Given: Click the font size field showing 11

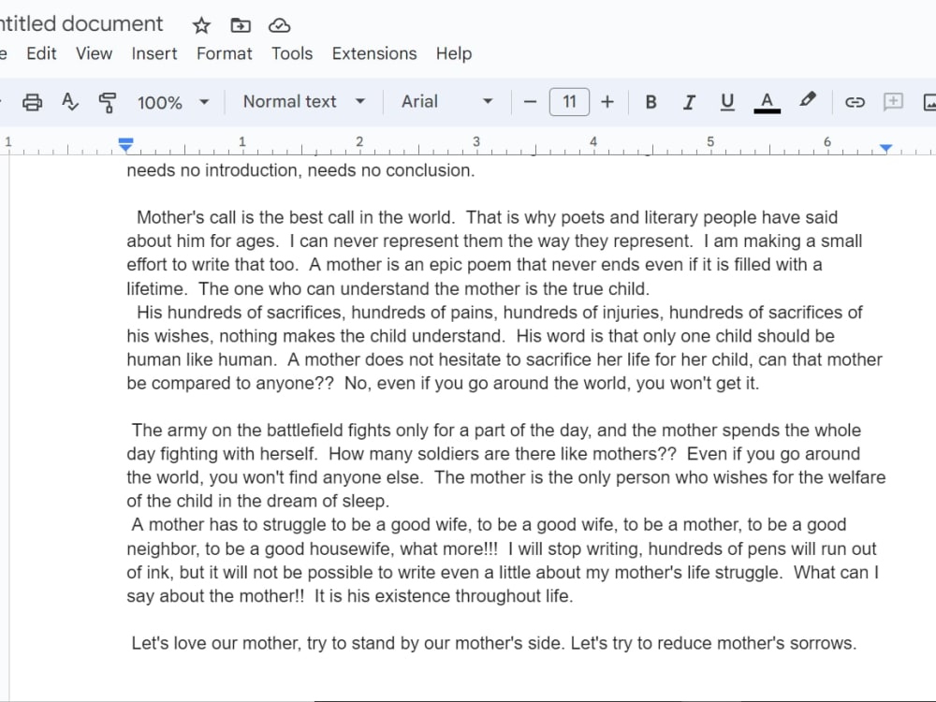Looking at the screenshot, I should (569, 101).
